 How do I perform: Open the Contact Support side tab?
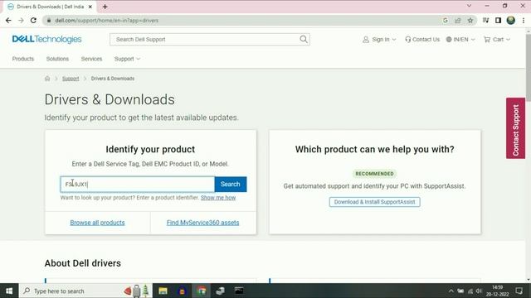pos(515,128)
